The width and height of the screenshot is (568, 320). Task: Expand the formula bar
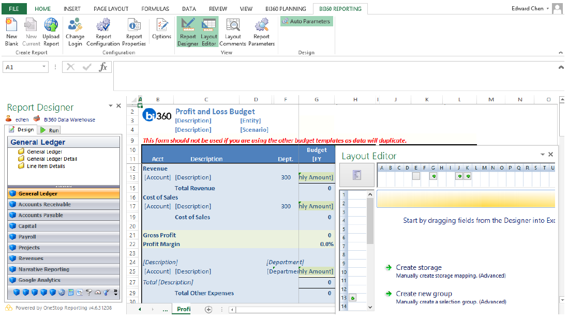coord(561,67)
